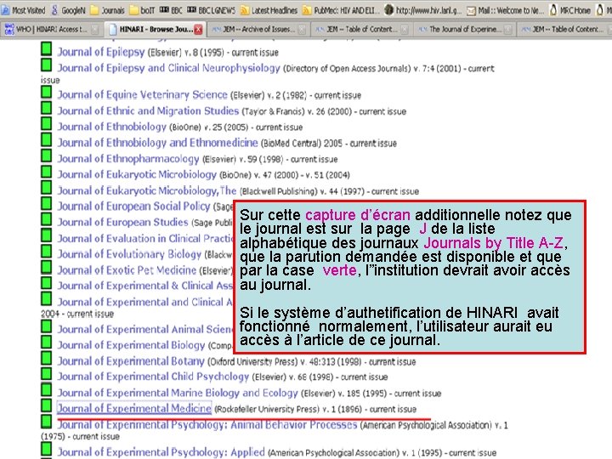Click green box beside Journal of Experimental Botany
The image size is (612, 459).
47,358
